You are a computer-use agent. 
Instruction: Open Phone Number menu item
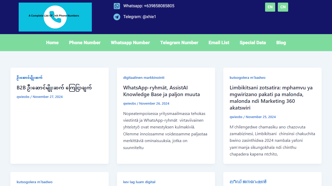tap(85, 43)
